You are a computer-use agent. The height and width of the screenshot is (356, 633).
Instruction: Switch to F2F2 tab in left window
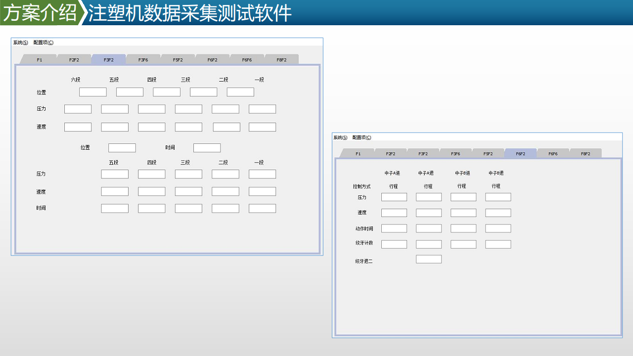coord(74,59)
